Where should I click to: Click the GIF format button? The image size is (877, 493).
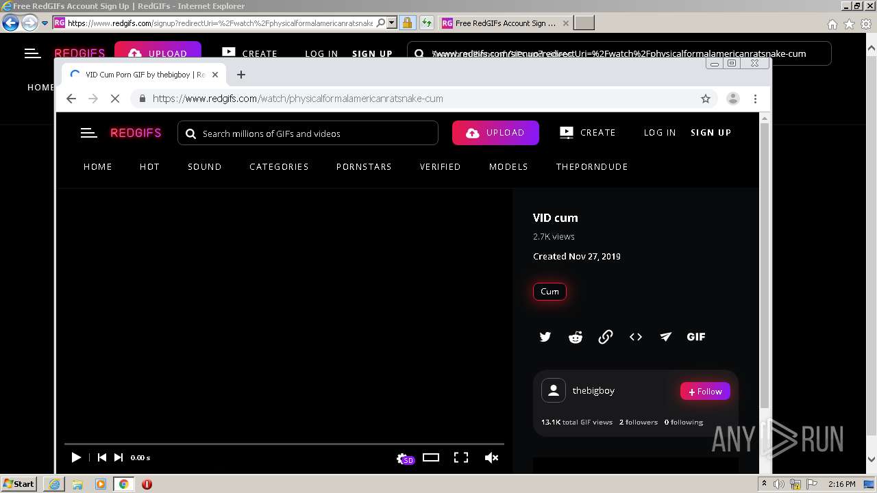tap(696, 337)
